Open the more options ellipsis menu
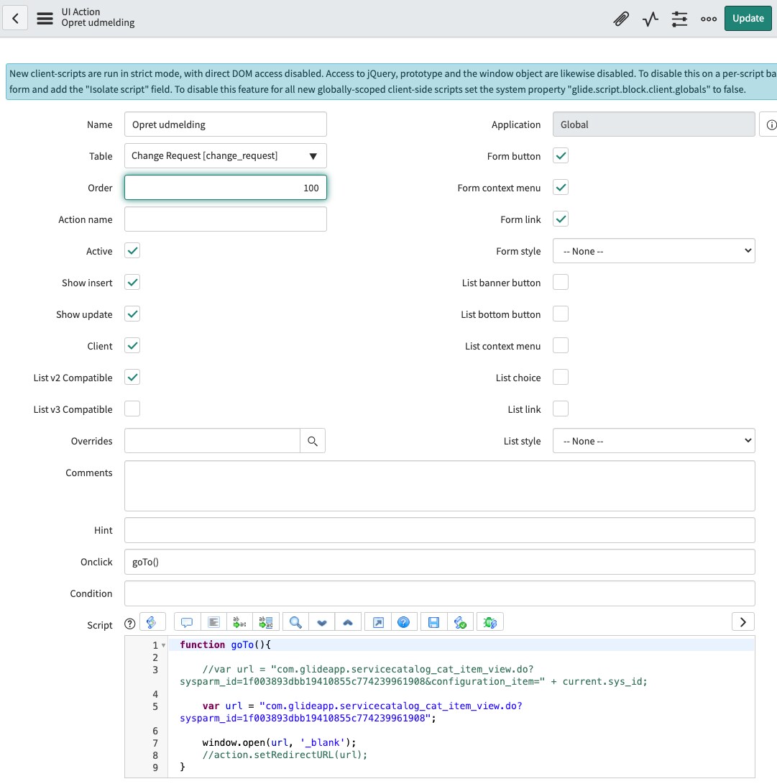 click(709, 19)
